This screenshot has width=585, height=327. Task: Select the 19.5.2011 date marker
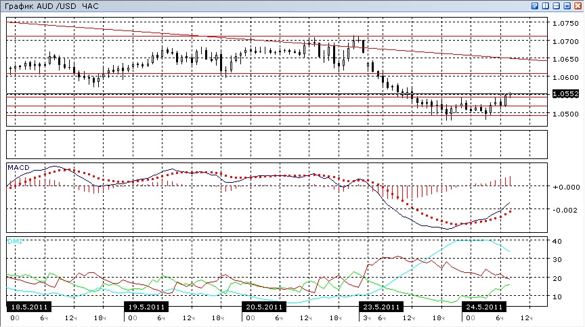(146, 307)
